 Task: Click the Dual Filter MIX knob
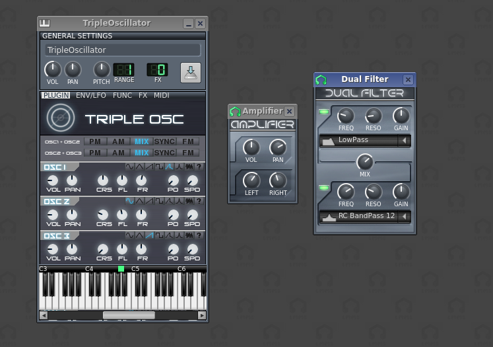(364, 161)
